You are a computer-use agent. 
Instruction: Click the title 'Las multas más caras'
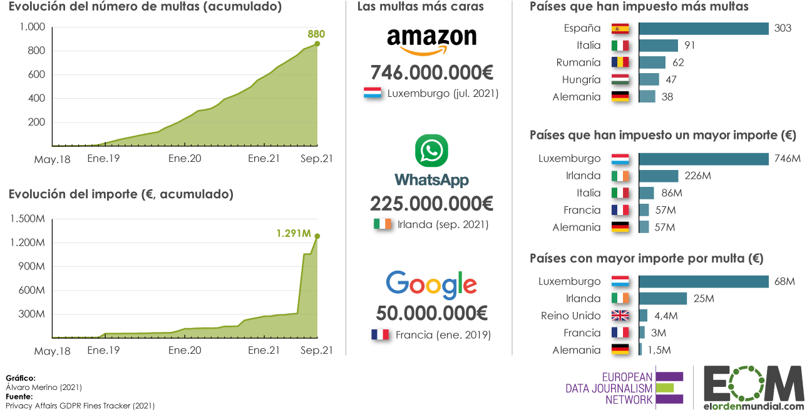pos(420,7)
